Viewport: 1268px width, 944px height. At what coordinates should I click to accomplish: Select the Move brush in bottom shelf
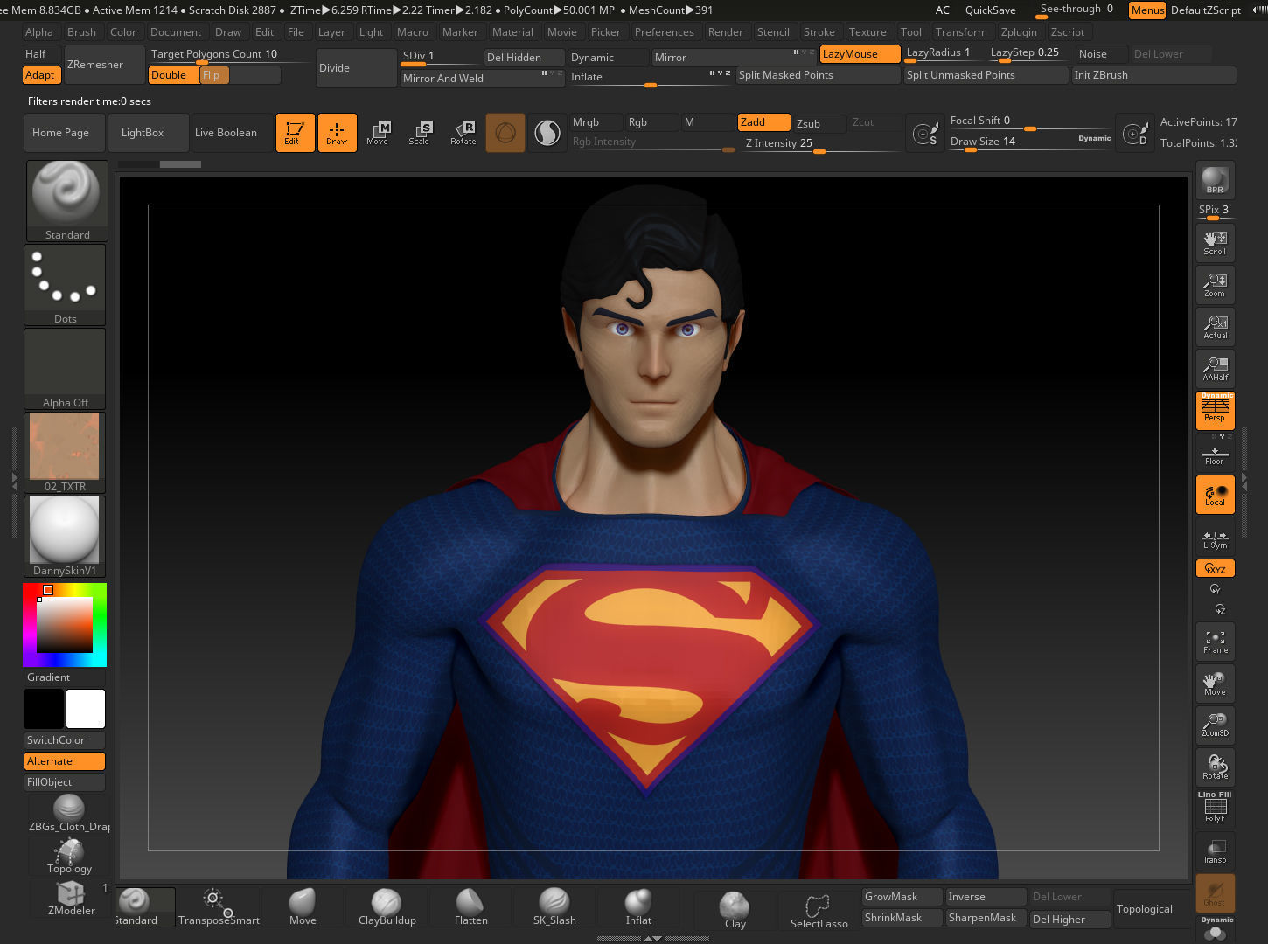303,907
